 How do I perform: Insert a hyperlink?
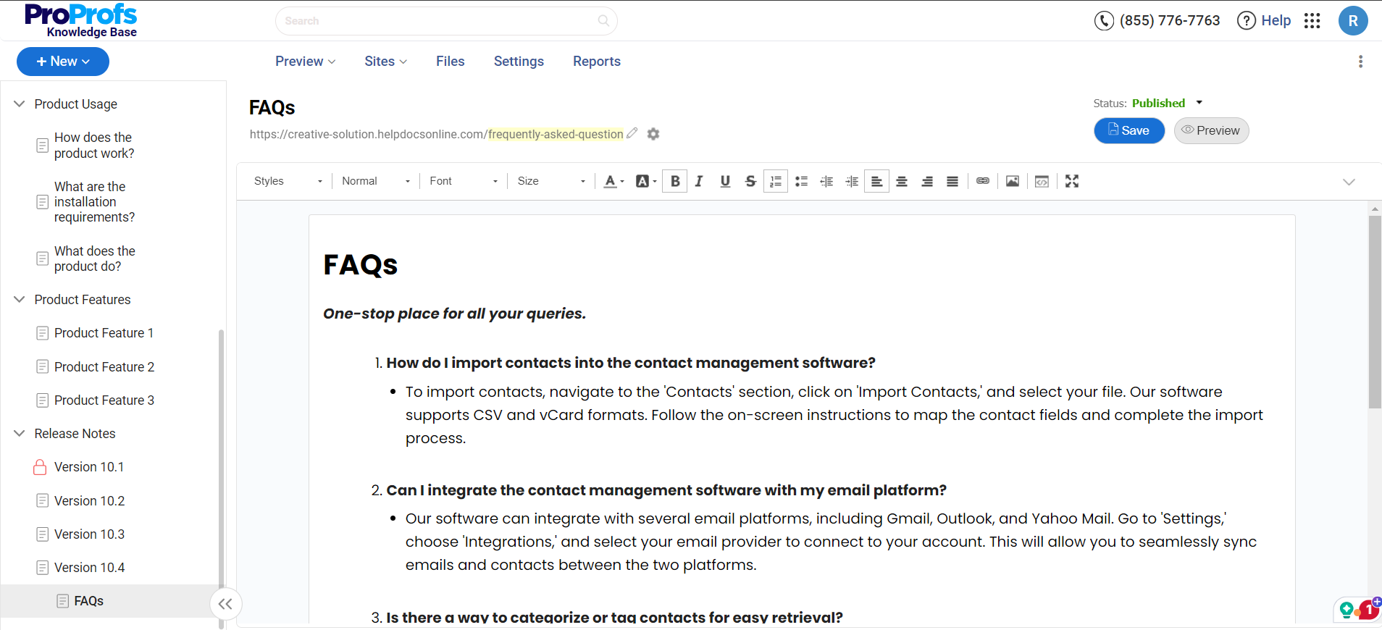tap(983, 181)
